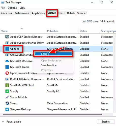Select the Starter Module name
Screen dimensions: 116x126
click(x=19, y=97)
